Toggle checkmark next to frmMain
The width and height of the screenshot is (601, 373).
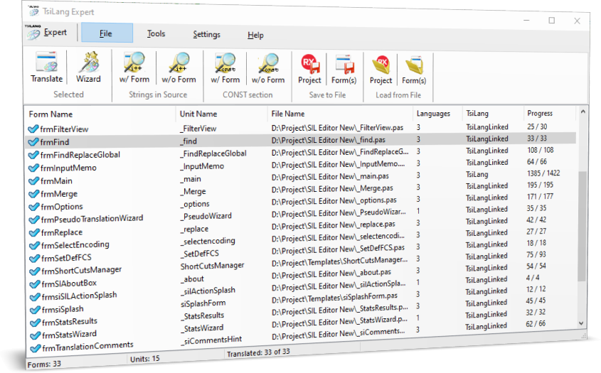[x=35, y=180]
